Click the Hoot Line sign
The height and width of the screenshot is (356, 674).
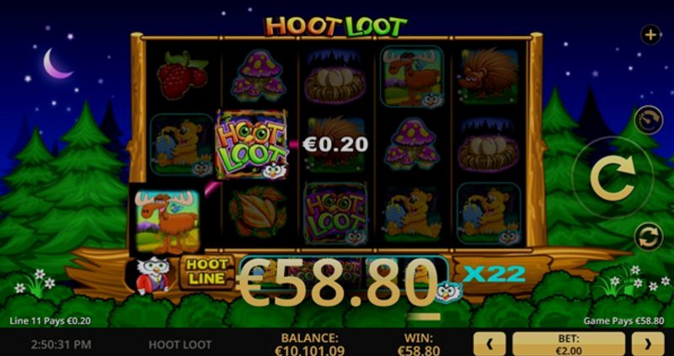(x=206, y=273)
